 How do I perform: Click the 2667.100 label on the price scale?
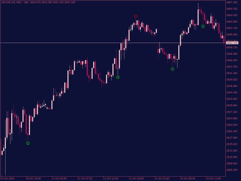(x=232, y=2)
